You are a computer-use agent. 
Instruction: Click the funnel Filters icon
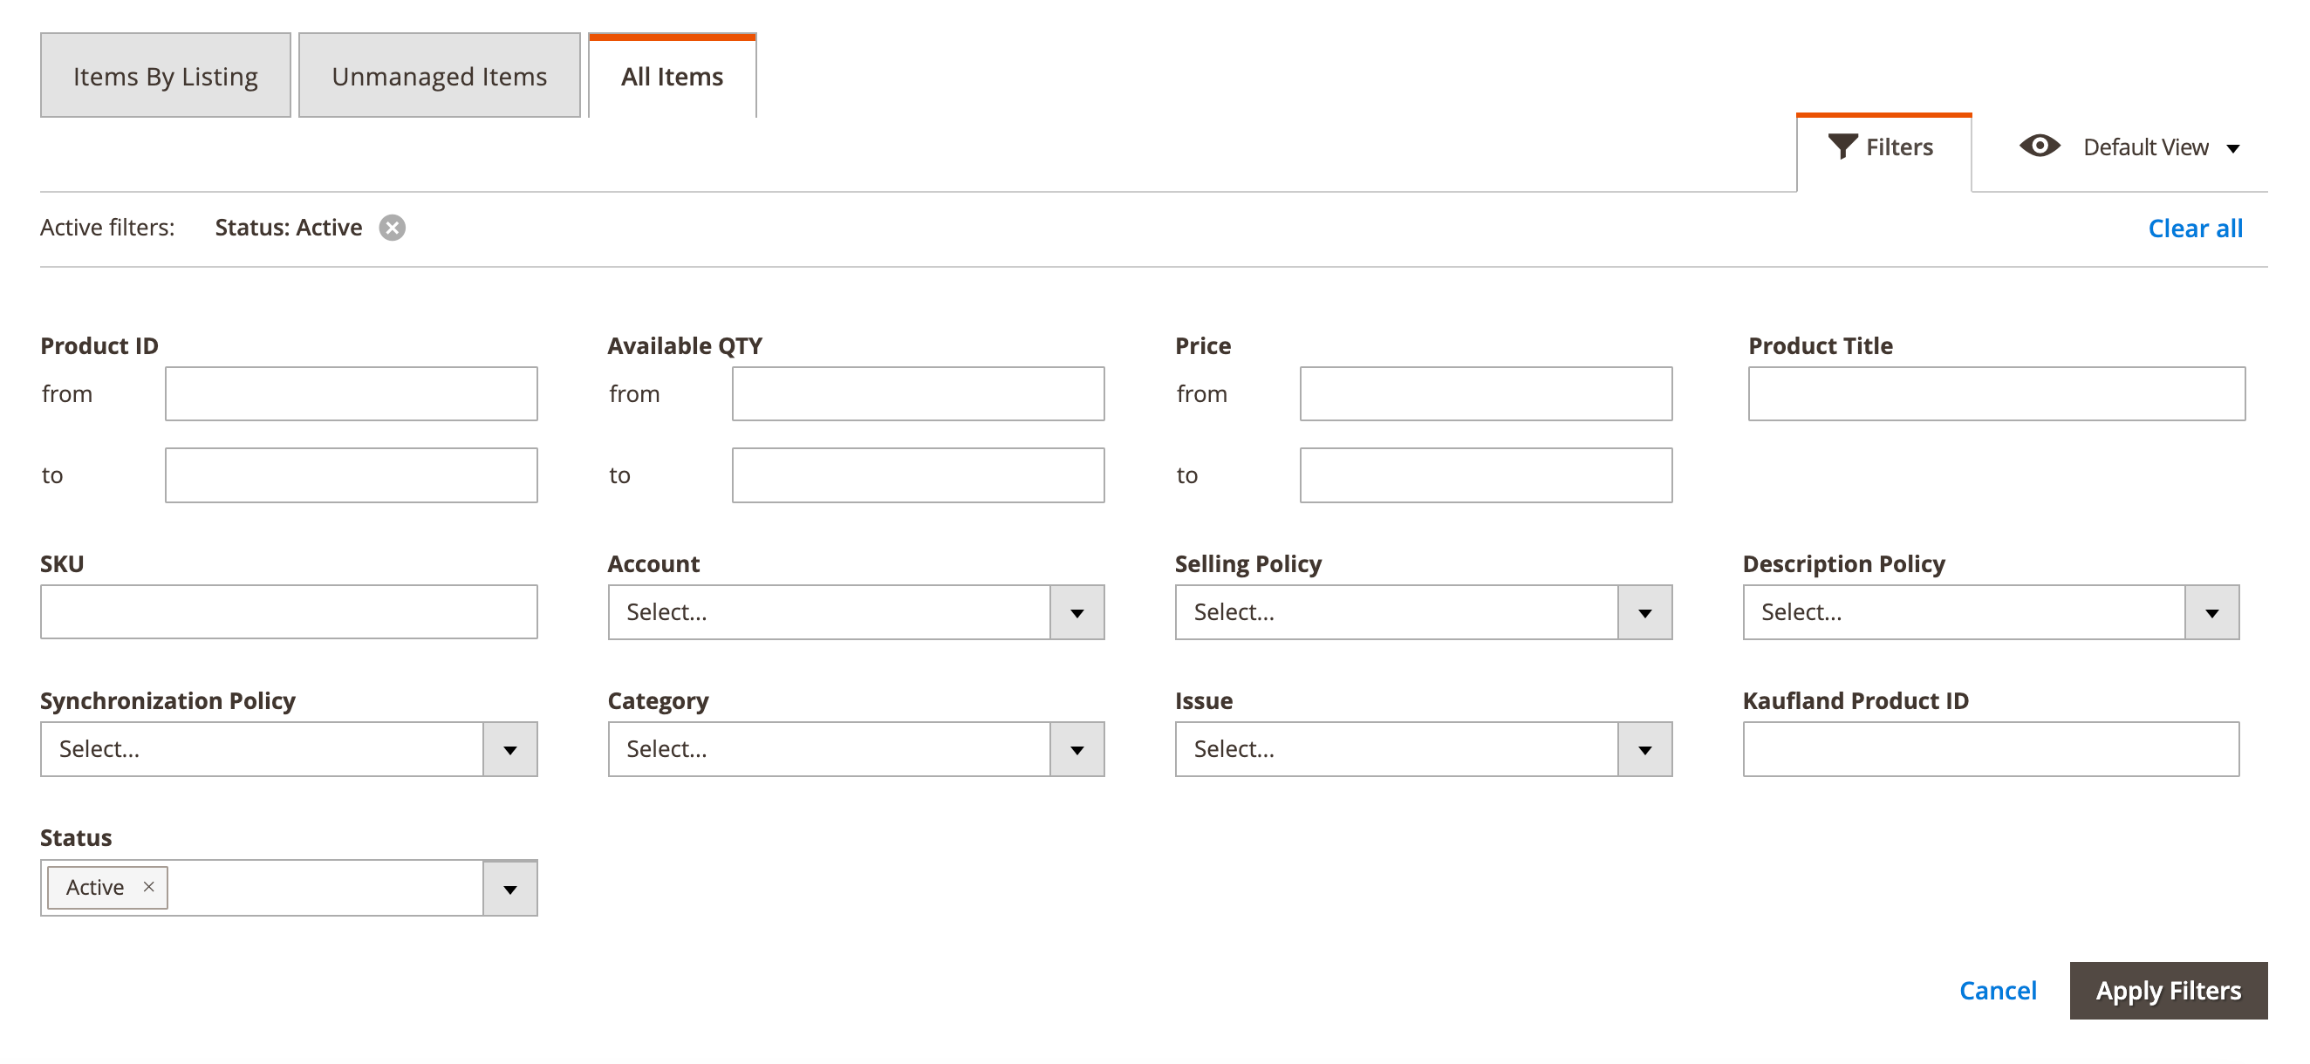pos(1842,147)
